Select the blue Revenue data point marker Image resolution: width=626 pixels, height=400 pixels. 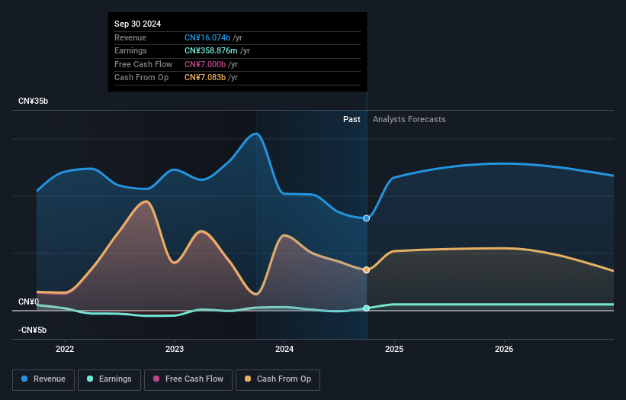(366, 218)
